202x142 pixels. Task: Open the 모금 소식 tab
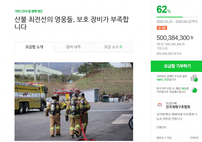click(113, 47)
